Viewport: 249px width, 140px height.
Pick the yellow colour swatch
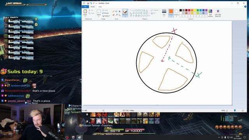pyautogui.click(x=195, y=10)
